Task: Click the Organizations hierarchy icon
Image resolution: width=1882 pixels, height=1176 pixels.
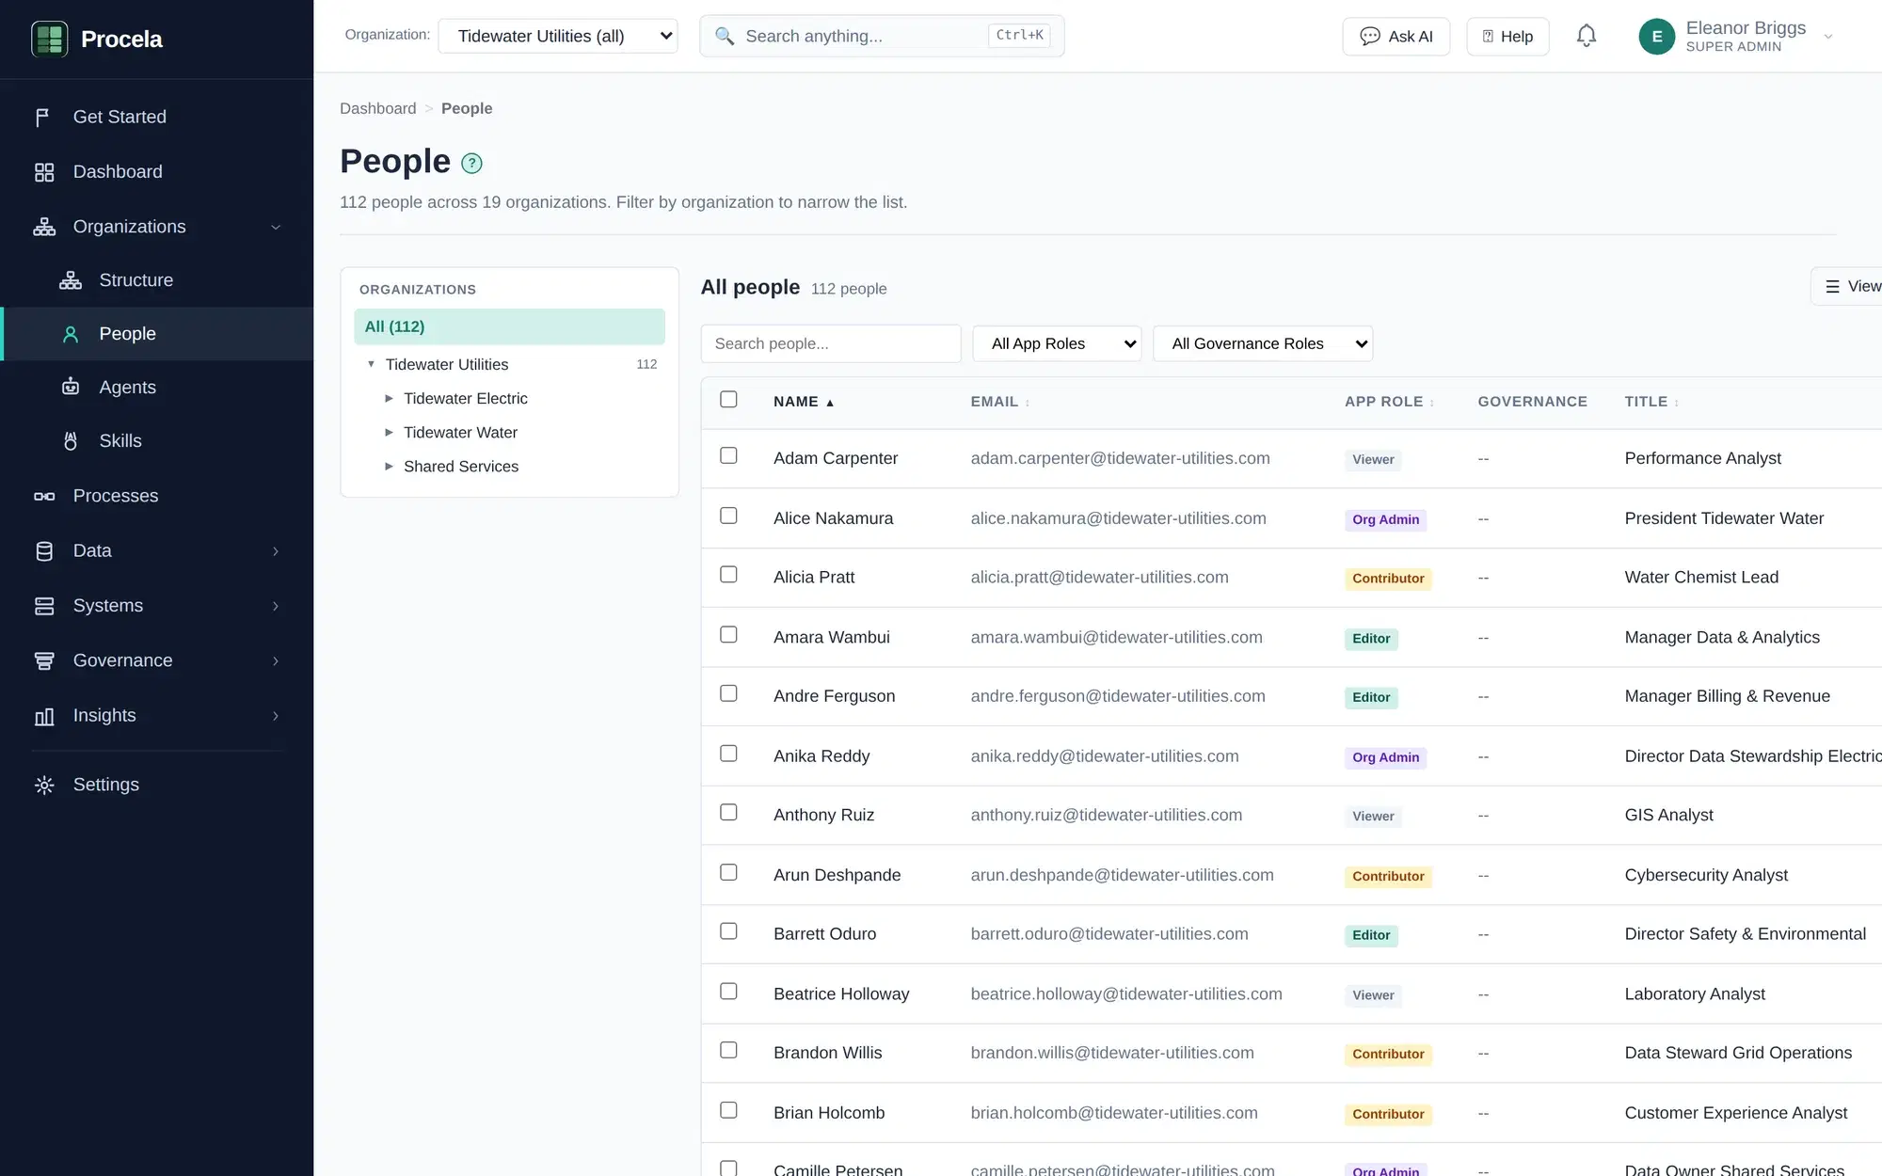Action: [43, 227]
